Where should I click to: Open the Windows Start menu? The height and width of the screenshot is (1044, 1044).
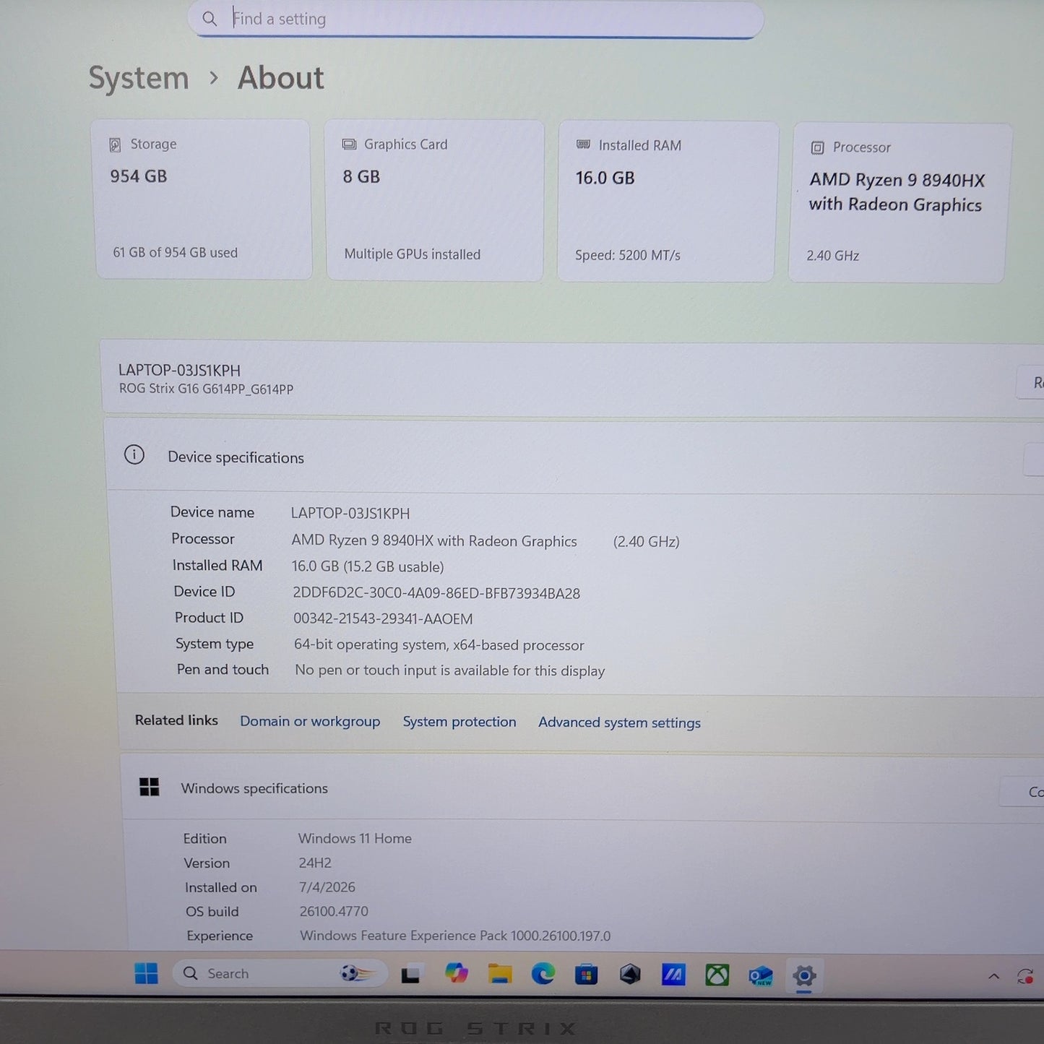[146, 973]
